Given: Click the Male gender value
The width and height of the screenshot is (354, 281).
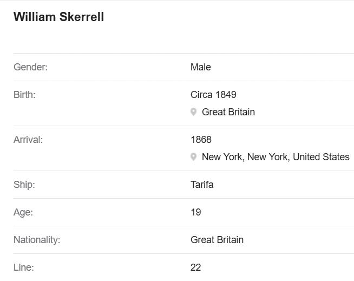Looking at the screenshot, I should pos(201,67).
